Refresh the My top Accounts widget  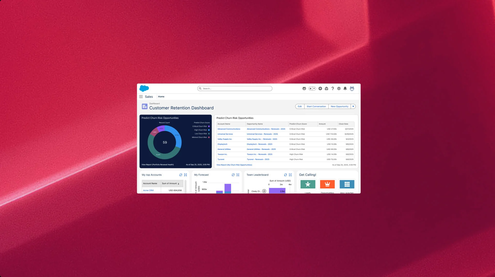181,175
